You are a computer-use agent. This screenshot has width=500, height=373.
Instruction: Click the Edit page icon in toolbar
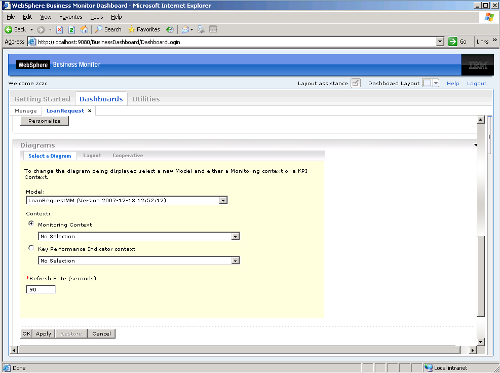(213, 30)
